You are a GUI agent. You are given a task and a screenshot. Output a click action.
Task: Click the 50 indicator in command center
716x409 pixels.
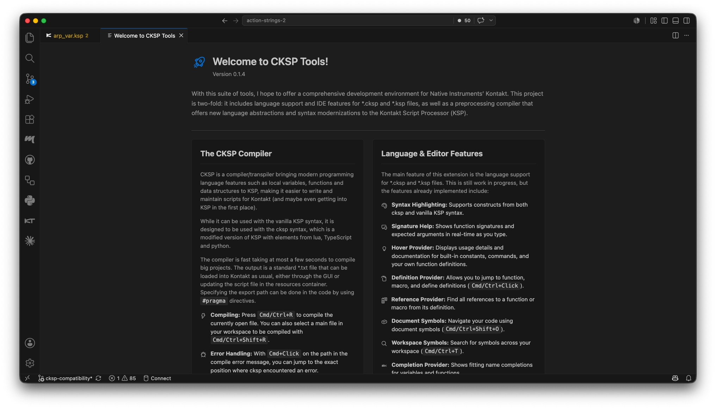(x=464, y=20)
